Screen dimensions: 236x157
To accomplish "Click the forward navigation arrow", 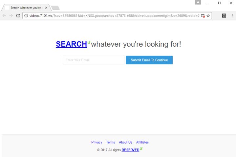I will click(11, 16).
